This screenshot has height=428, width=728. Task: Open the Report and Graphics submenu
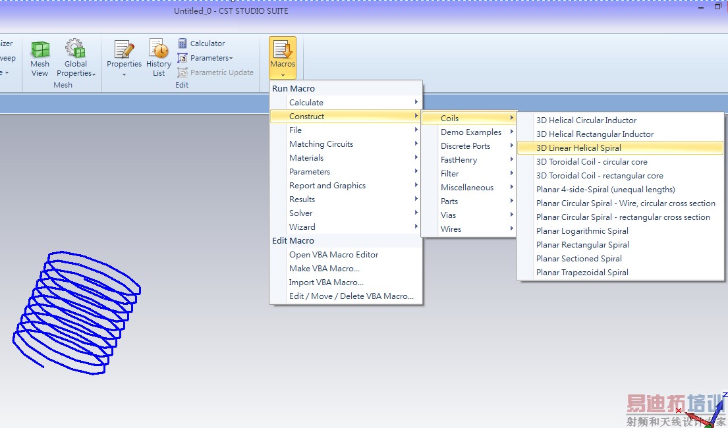(347, 185)
